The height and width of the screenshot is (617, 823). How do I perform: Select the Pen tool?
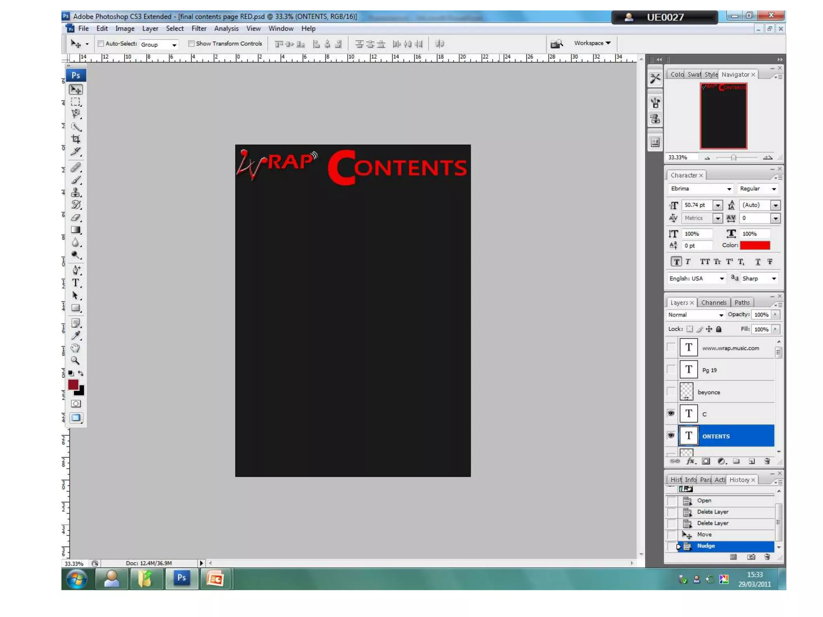pyautogui.click(x=76, y=270)
